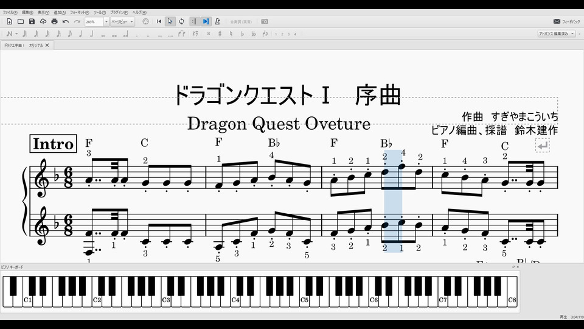Redo the last undone action
584x329 pixels.
point(77,22)
